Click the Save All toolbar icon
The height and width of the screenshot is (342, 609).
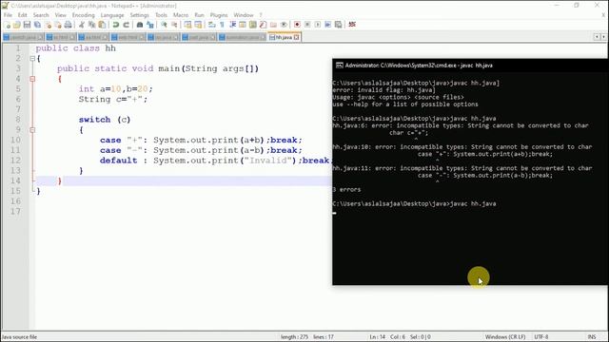click(37, 25)
